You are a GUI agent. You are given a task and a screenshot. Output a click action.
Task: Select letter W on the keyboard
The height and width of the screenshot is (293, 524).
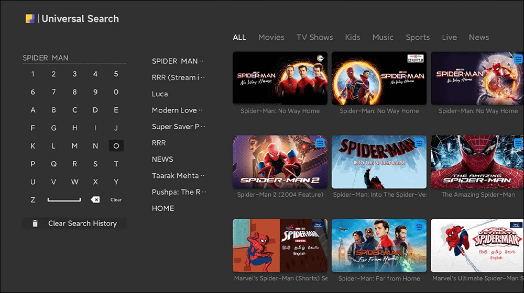coord(74,182)
